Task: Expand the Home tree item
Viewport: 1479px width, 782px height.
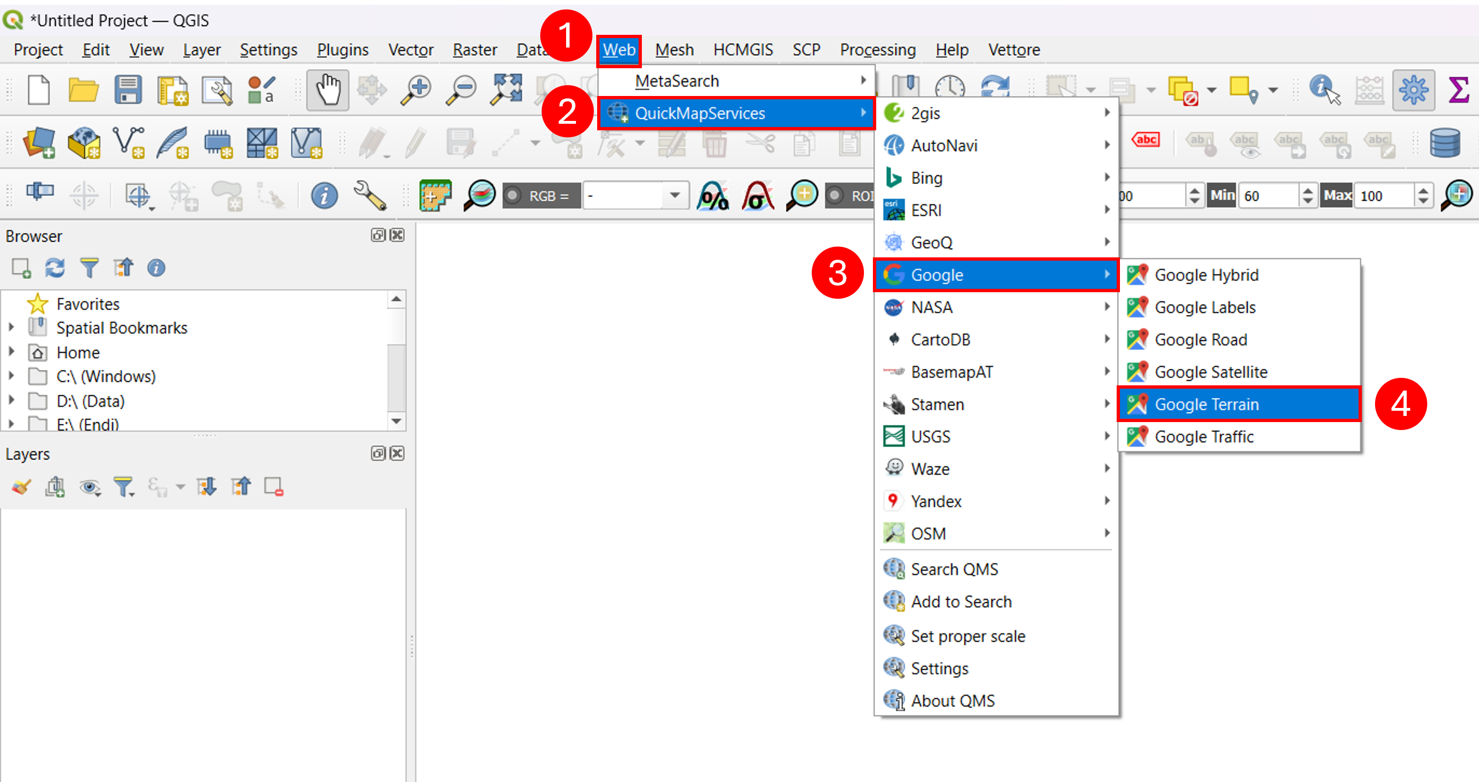Action: (x=11, y=352)
